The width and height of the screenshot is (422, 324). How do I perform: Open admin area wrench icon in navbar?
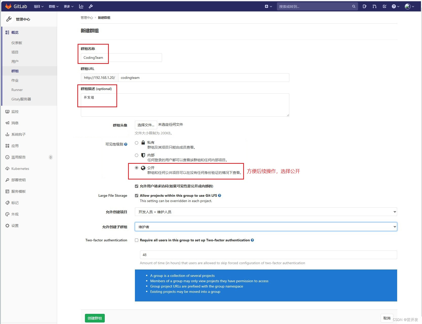(91, 6)
